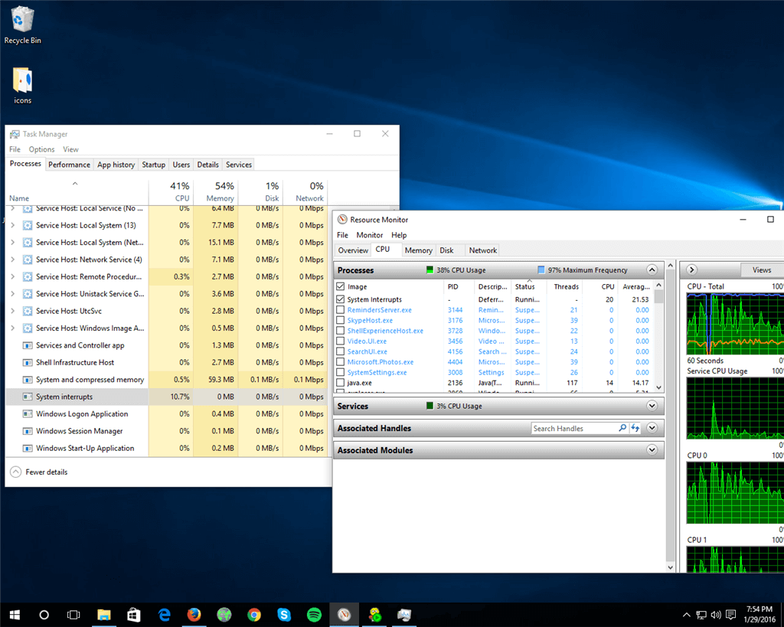Click the refresh icon beside Search Handles
Viewport: 784px width, 627px height.
tap(635, 429)
